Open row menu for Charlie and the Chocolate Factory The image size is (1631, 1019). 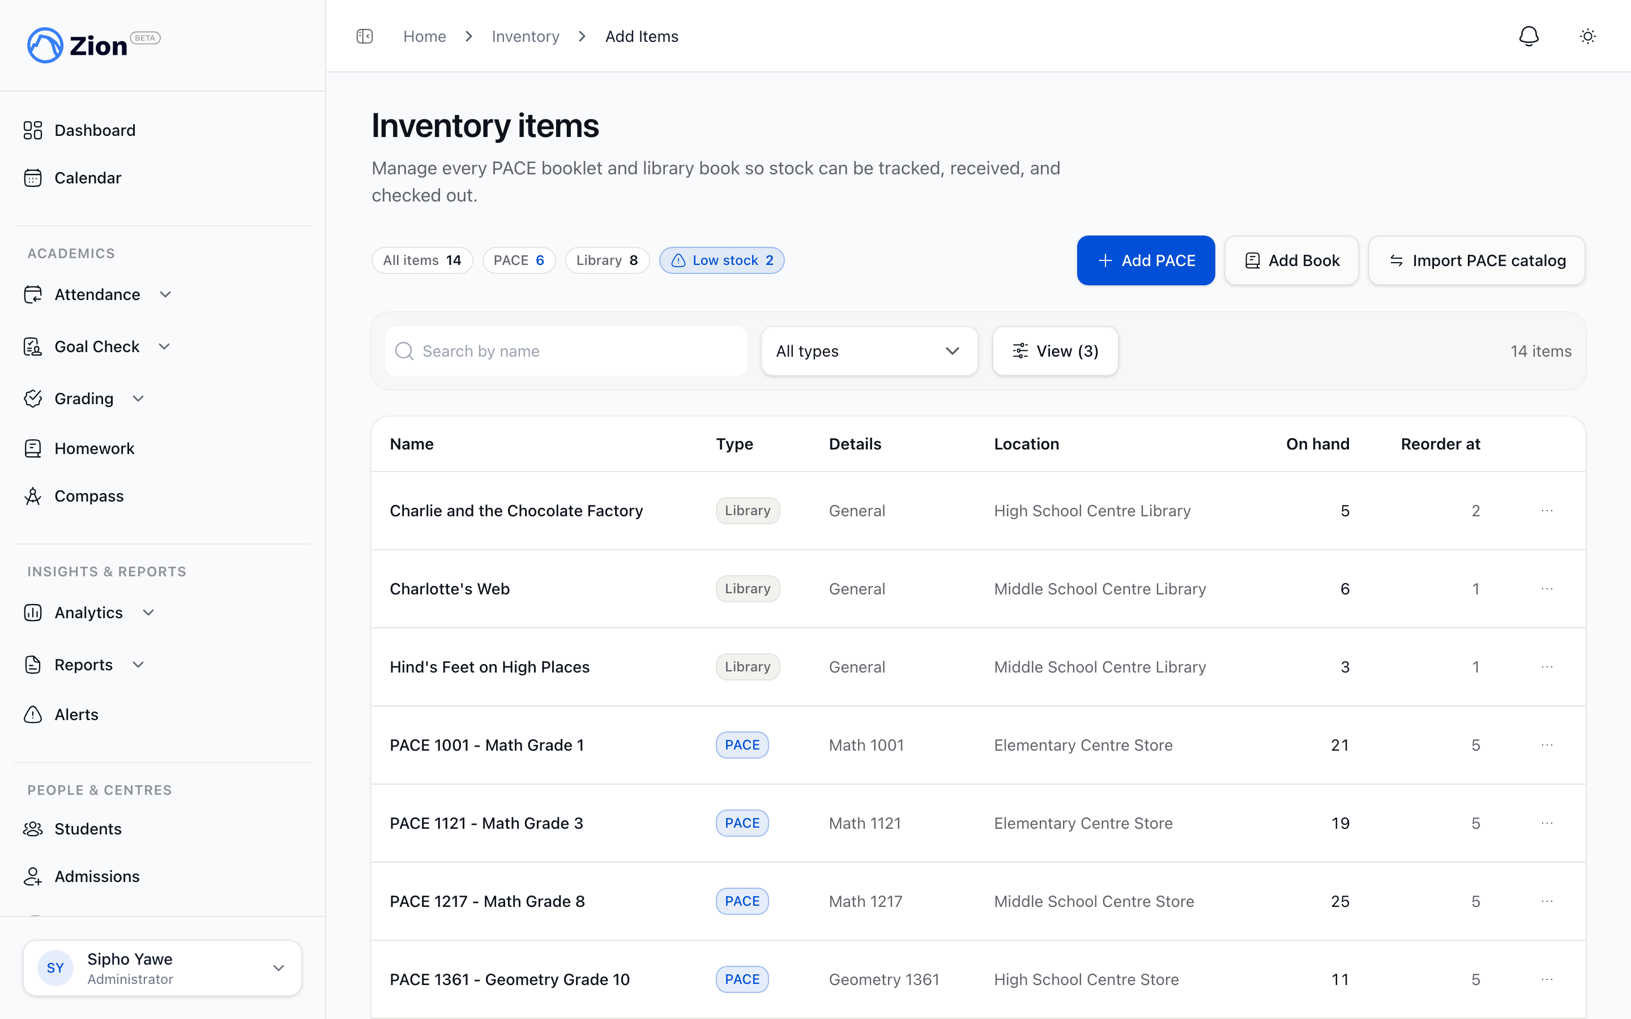[1547, 511]
